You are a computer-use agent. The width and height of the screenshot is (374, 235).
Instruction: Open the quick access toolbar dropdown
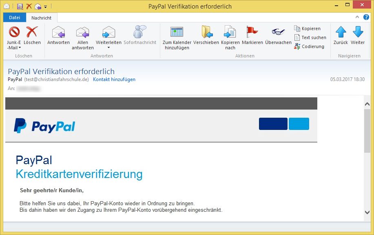point(46,7)
